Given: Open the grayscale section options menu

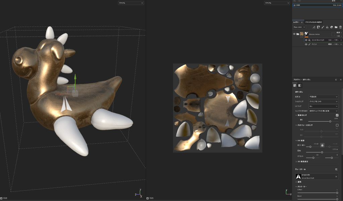Looking at the screenshot, I should pyautogui.click(x=336, y=169).
